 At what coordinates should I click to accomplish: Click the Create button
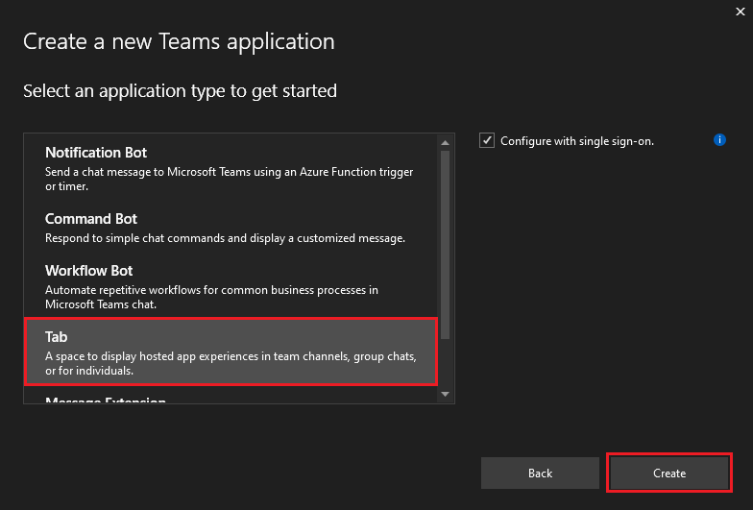(668, 473)
